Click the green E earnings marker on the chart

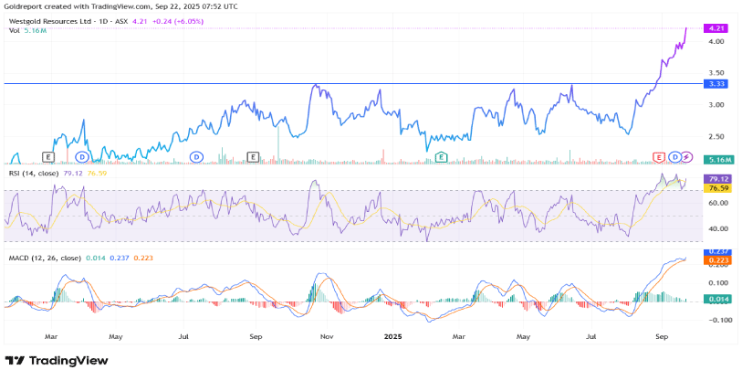tap(442, 157)
